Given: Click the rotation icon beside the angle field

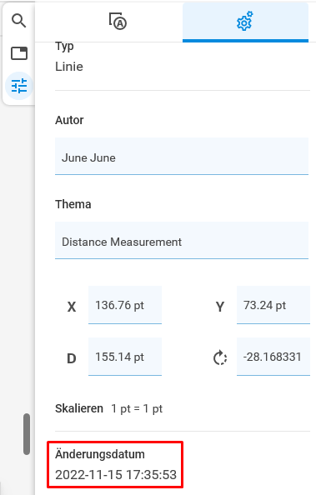Looking at the screenshot, I should pos(220,357).
